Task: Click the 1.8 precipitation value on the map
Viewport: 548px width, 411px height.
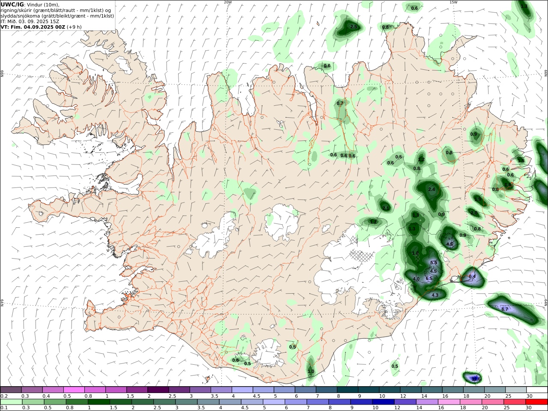Action: click(415, 253)
